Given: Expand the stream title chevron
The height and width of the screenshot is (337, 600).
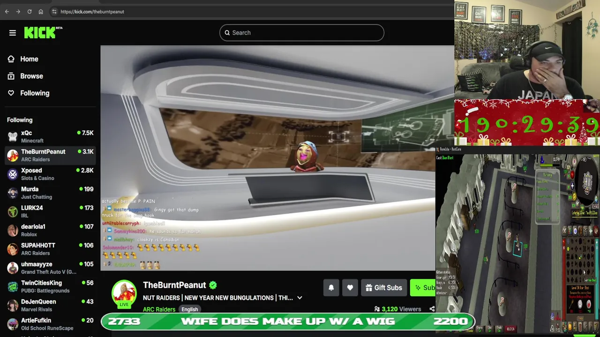Looking at the screenshot, I should 300,298.
